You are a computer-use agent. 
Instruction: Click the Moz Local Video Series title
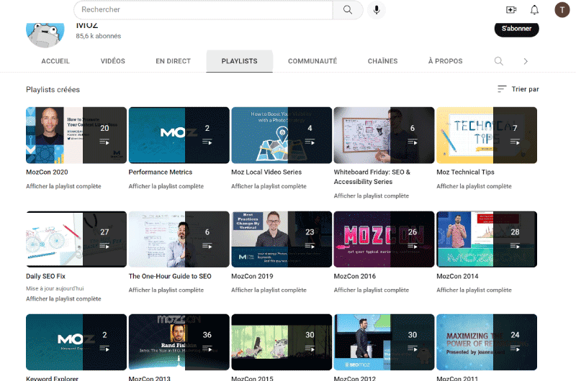(x=266, y=172)
